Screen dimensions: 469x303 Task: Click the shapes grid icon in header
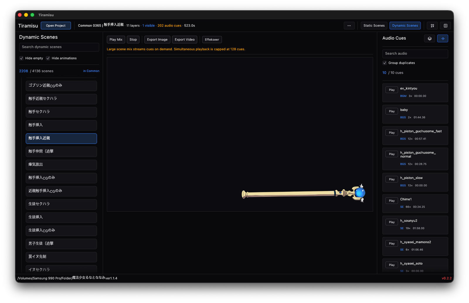point(432,26)
